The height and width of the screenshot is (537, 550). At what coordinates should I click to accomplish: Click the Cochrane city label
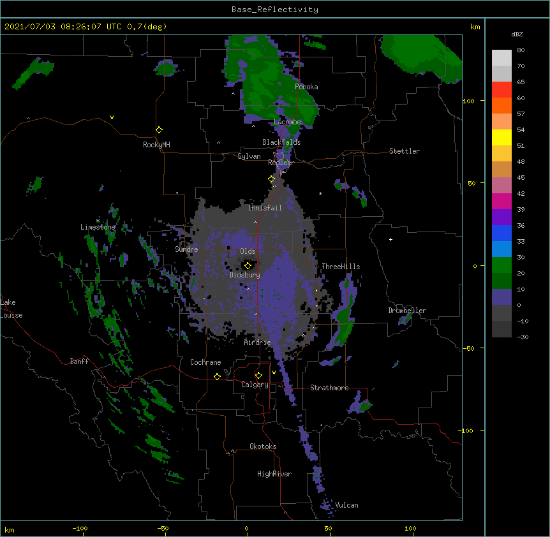click(x=205, y=362)
